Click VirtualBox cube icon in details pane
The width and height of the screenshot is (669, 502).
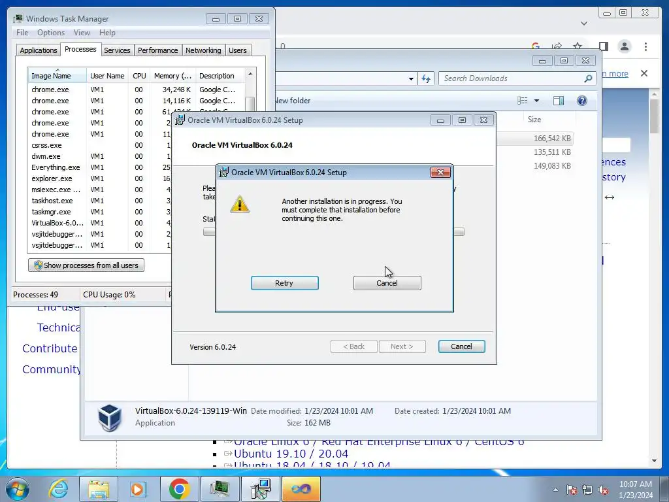point(110,418)
